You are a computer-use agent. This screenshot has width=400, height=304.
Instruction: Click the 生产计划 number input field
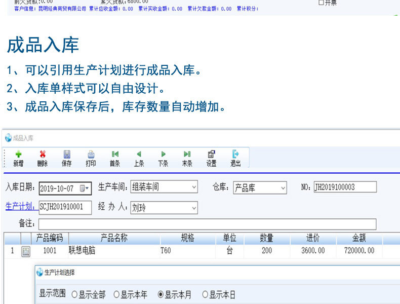pyautogui.click(x=65, y=207)
